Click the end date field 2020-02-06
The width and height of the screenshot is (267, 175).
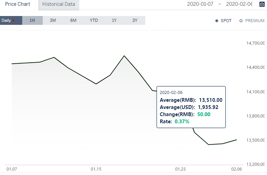pos(239,4)
